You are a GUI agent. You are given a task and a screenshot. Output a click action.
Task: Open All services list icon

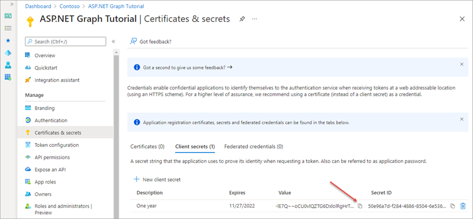(8, 28)
